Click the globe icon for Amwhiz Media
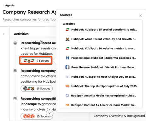Viewport: 146px width, 121px height. (x=67, y=96)
